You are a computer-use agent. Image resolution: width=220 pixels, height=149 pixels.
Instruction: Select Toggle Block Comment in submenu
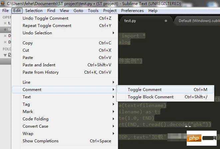click(x=165, y=97)
